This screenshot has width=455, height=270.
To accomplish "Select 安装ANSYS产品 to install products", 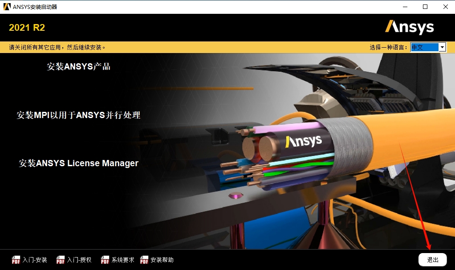I will [78, 66].
